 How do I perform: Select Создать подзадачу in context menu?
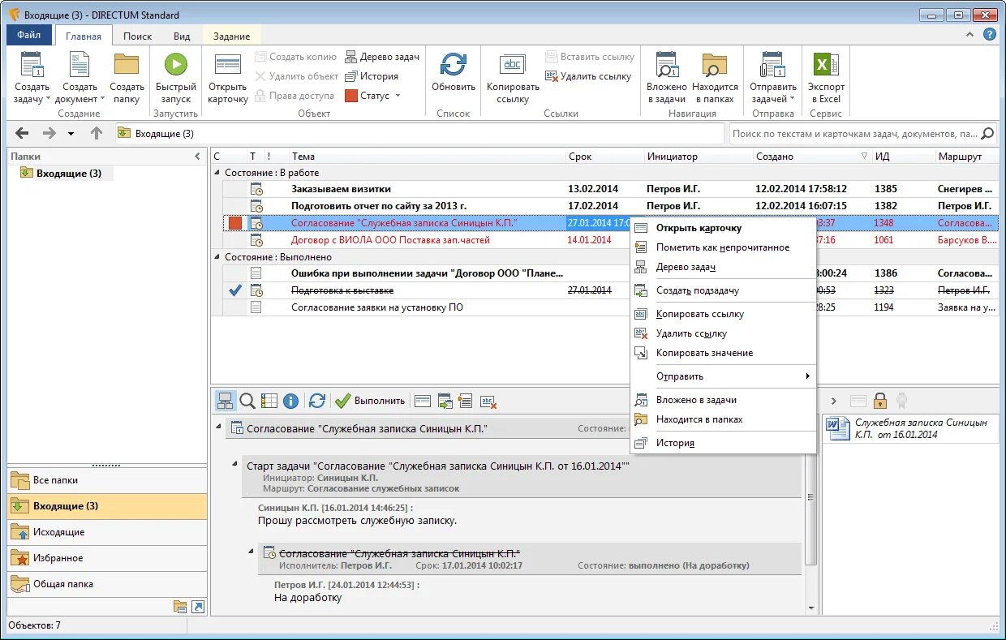[x=723, y=290]
